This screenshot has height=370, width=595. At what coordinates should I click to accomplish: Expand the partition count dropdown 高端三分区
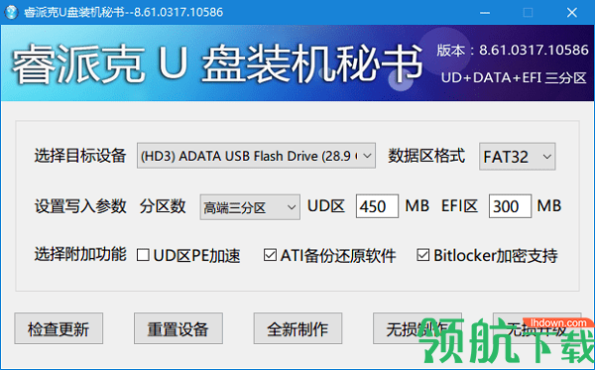250,207
